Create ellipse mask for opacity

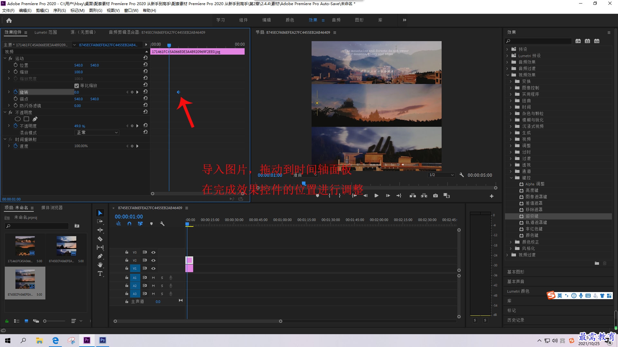coord(18,119)
